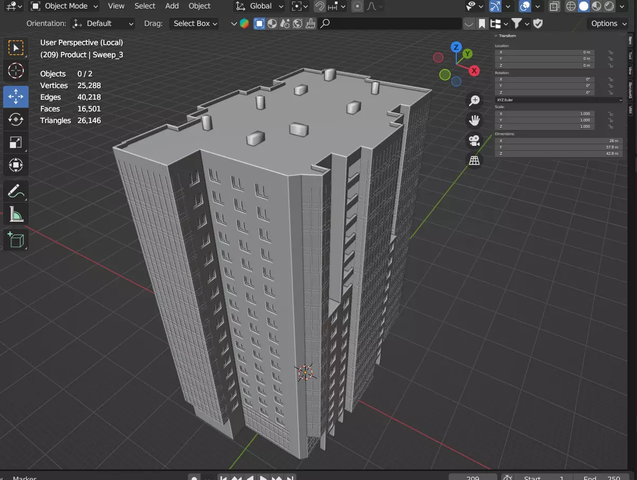Open Orientation Default dropdown

[x=103, y=23]
